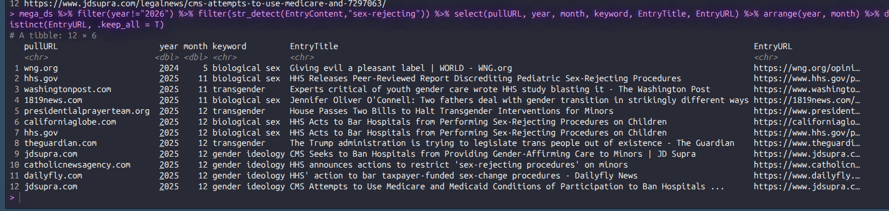Click the EntryTitle column header
The height and width of the screenshot is (211, 889).
pos(313,47)
